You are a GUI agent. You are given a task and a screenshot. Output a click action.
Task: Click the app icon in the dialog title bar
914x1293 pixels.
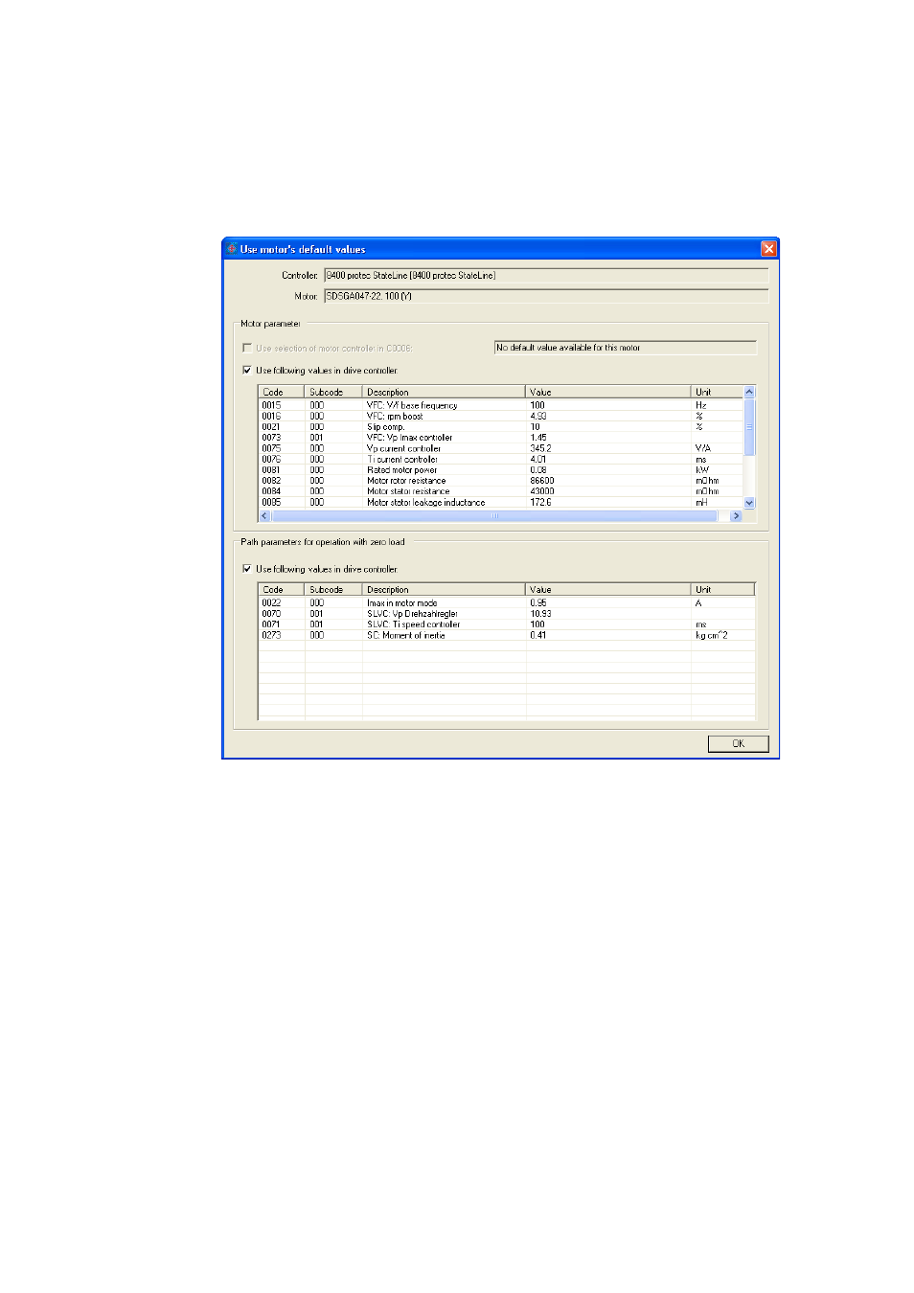click(231, 249)
